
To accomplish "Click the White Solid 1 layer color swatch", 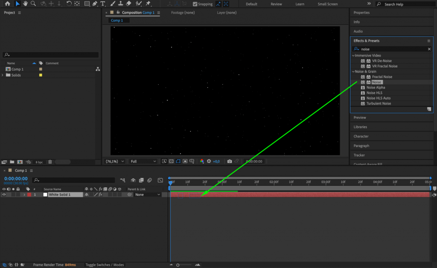I will coord(29,194).
